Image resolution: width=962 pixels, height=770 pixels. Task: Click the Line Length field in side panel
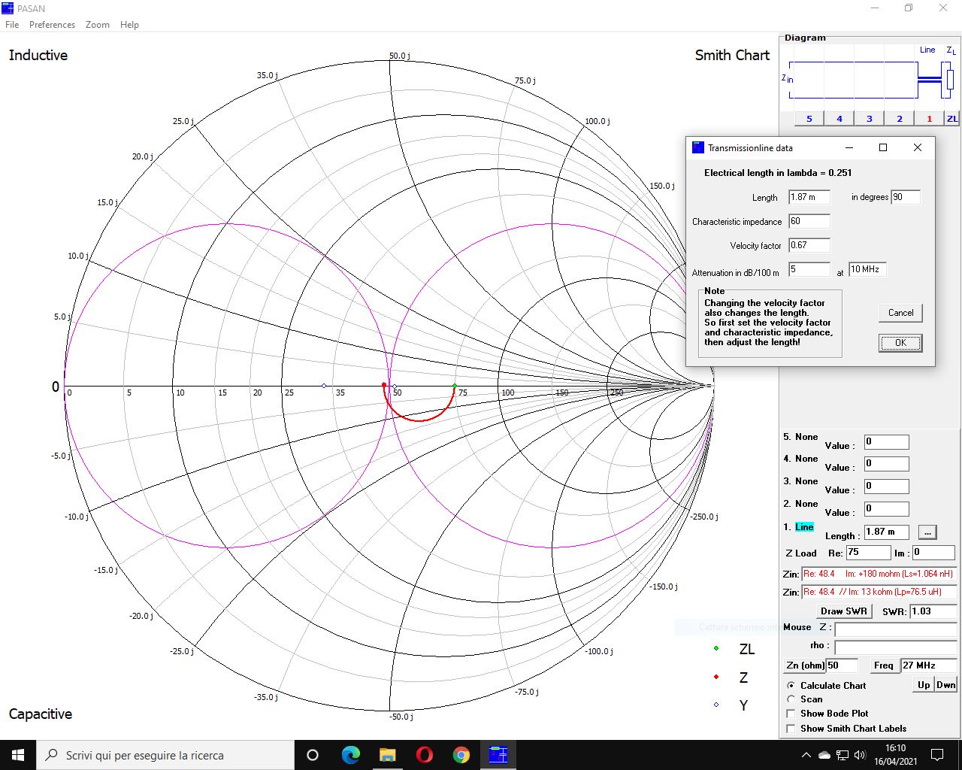(x=886, y=532)
